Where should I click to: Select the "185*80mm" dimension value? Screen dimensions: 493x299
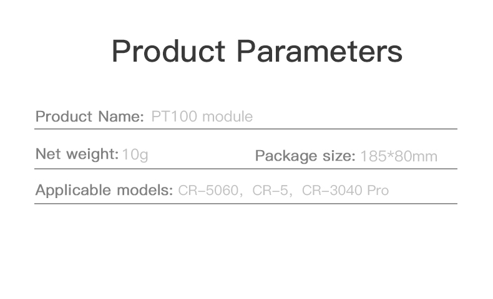point(399,156)
